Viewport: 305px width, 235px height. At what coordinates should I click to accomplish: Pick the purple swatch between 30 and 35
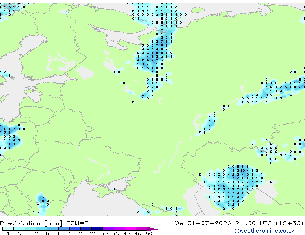pos(108,229)
